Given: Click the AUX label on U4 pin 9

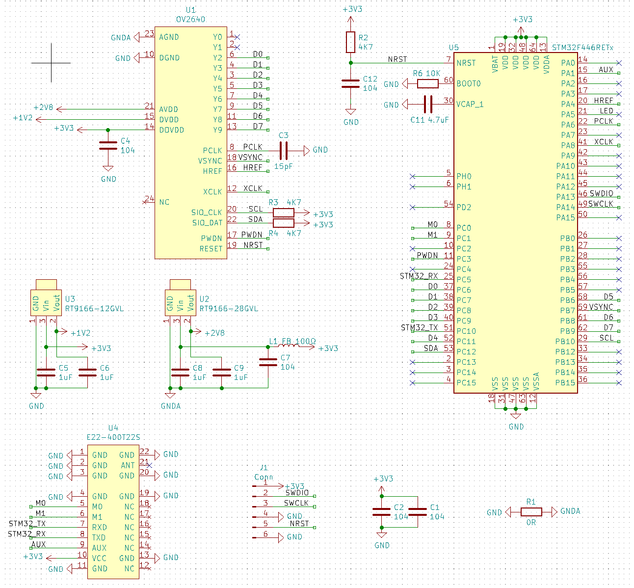Looking at the screenshot, I should (38, 545).
